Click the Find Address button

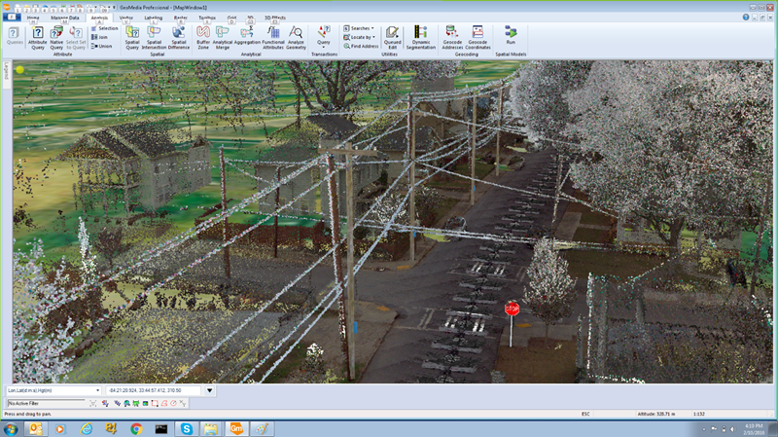361,46
